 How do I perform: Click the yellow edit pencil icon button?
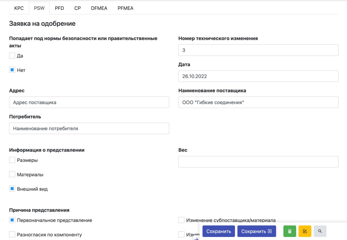(305, 231)
